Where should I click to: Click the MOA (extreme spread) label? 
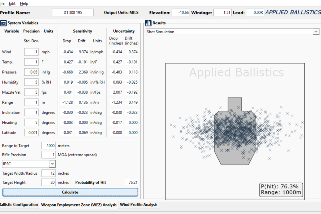(77, 155)
